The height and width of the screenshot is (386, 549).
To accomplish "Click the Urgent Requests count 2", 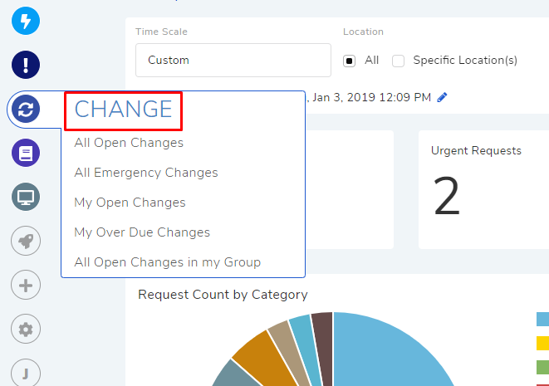I will pos(447,196).
